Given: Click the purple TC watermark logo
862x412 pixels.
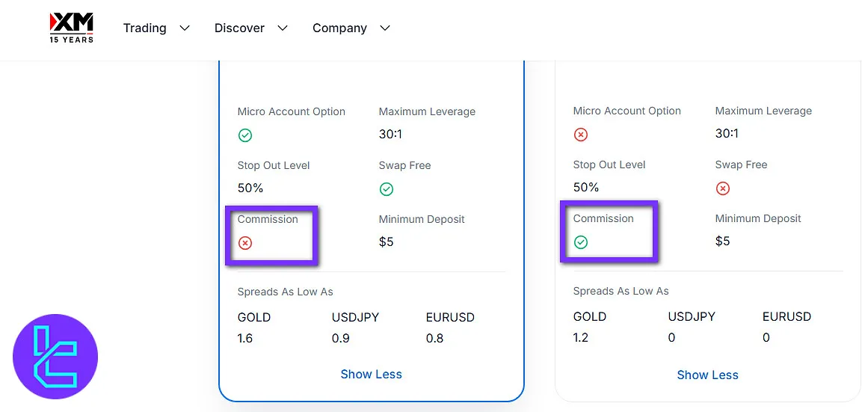Looking at the screenshot, I should coord(55,357).
